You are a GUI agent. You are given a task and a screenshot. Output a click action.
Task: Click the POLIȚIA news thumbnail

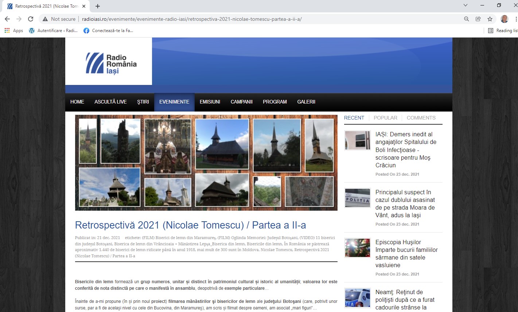pos(358,198)
